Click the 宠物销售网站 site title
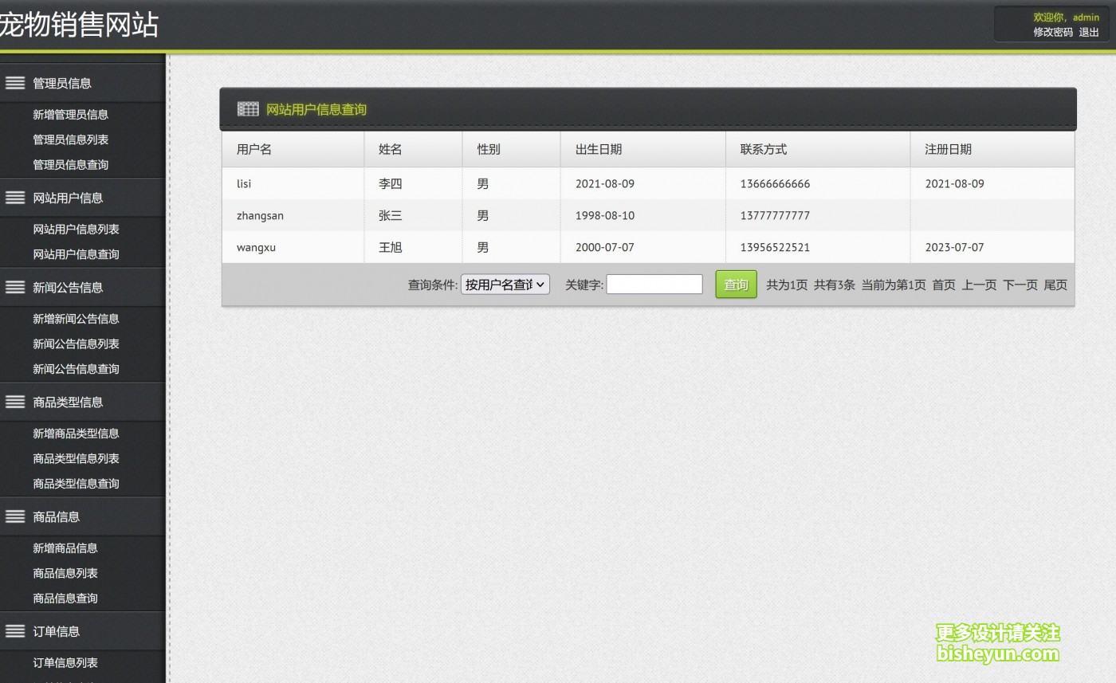Screen dimensions: 1116x683 pyautogui.click(x=79, y=25)
